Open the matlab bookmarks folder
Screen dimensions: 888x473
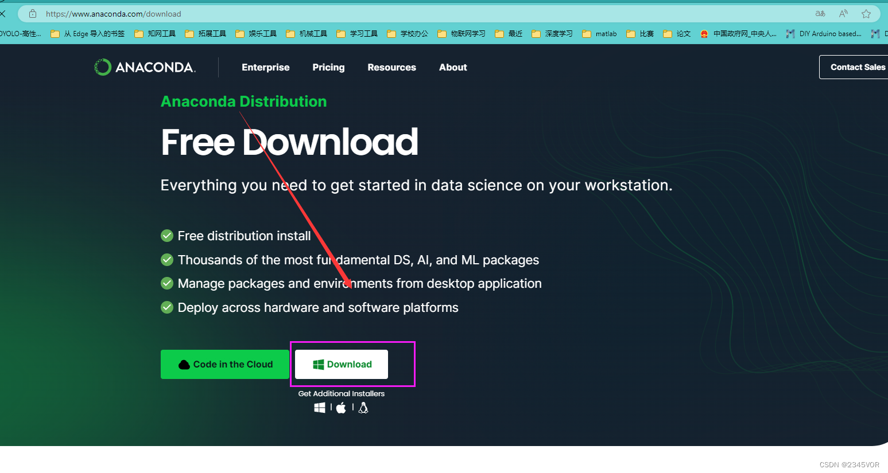[599, 34]
